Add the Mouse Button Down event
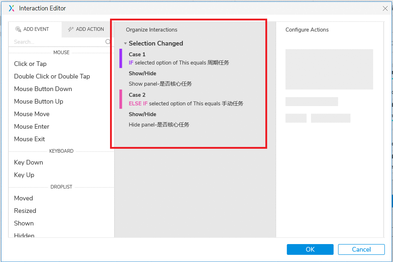This screenshot has height=262, width=393. tap(43, 89)
